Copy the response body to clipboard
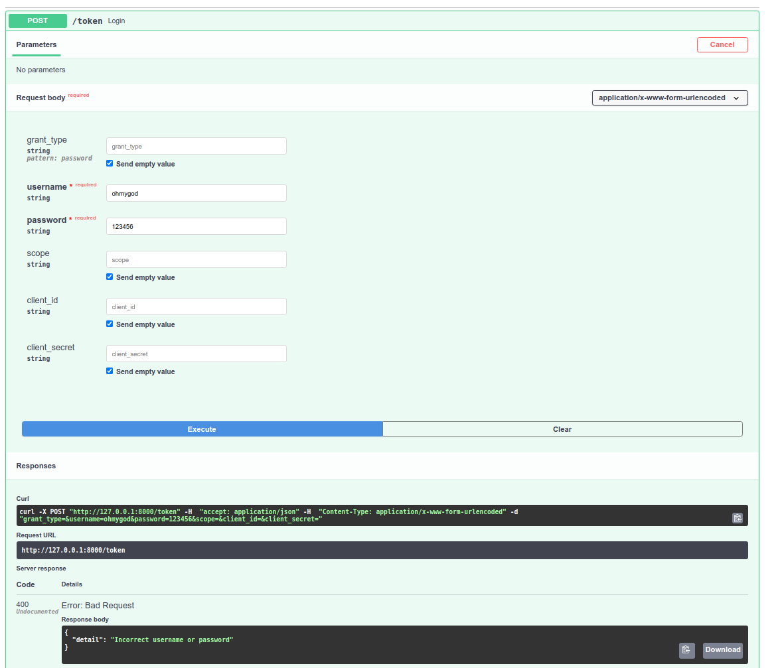The image size is (782, 668). click(x=687, y=650)
